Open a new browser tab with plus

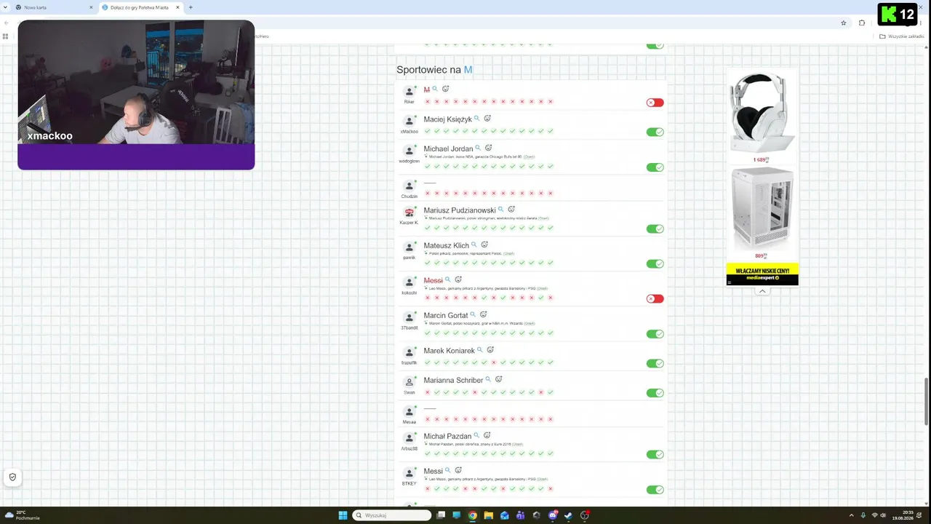point(191,7)
